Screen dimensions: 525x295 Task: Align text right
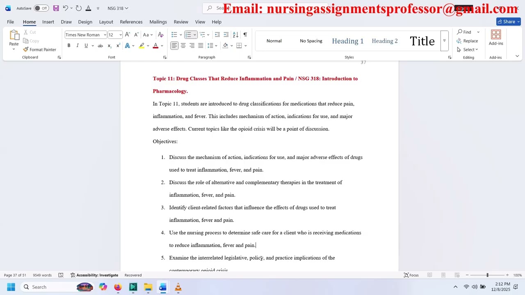(192, 45)
